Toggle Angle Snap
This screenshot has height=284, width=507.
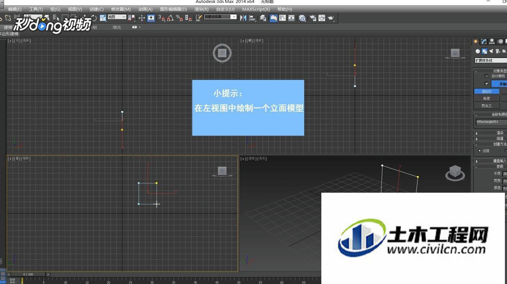pyautogui.click(x=171, y=18)
